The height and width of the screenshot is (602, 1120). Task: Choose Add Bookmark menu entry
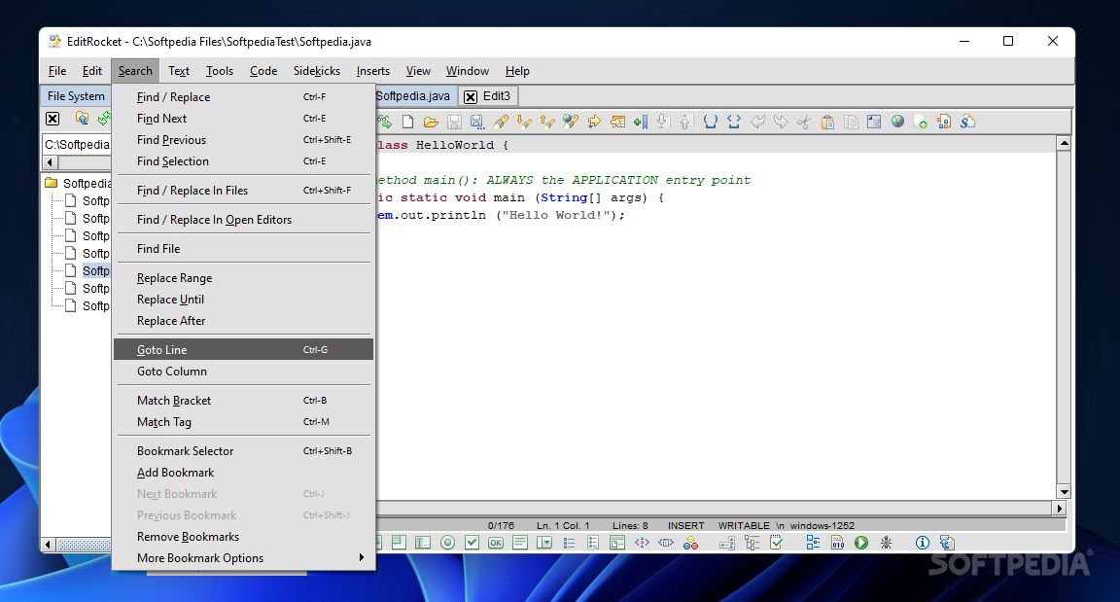coord(243,473)
